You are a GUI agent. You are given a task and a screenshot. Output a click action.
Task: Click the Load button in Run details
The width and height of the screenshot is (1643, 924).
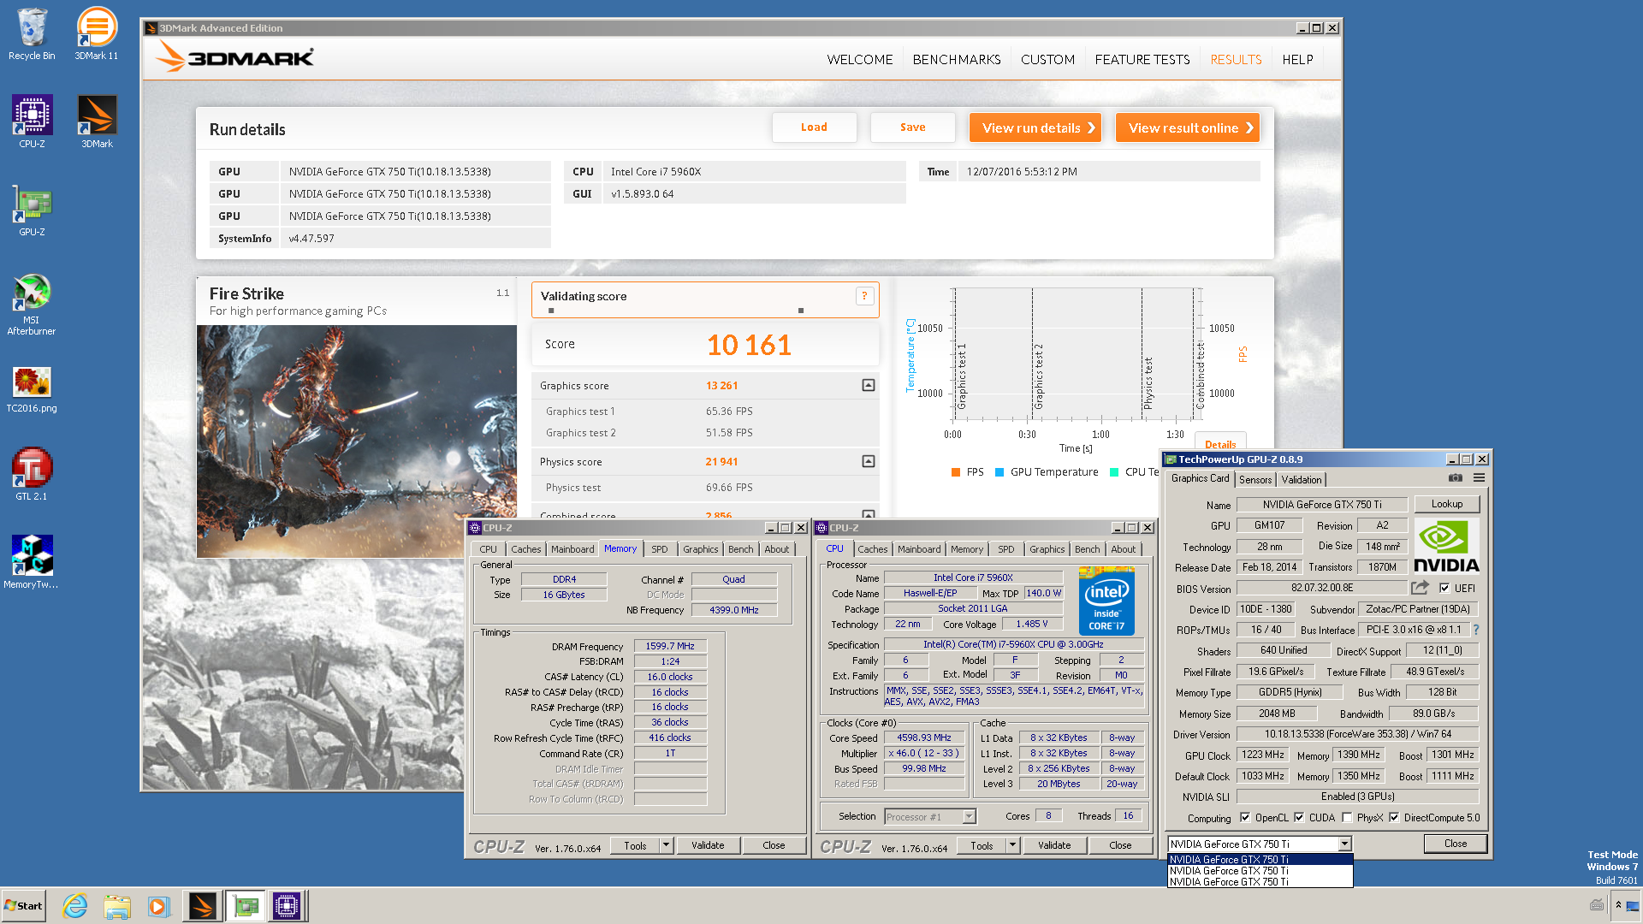[x=814, y=127]
